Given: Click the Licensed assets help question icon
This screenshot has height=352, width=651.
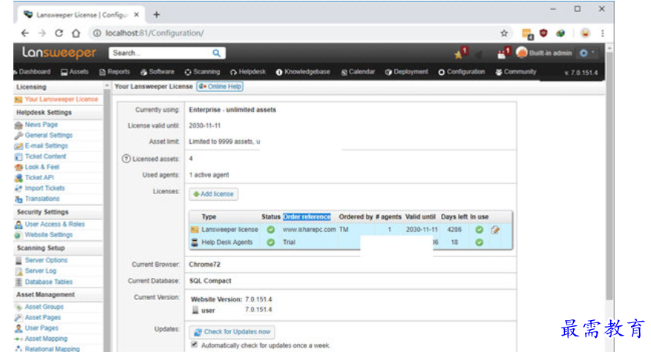Looking at the screenshot, I should click(126, 159).
